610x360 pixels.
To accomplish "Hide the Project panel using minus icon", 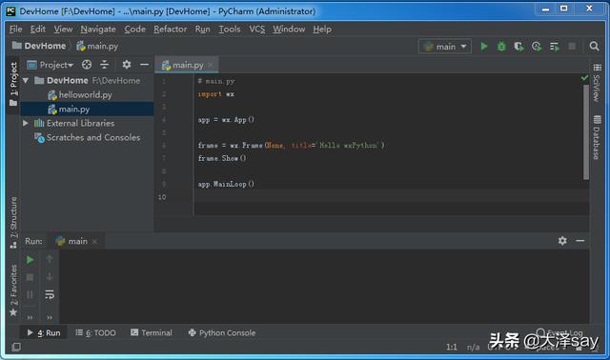I will [x=144, y=65].
